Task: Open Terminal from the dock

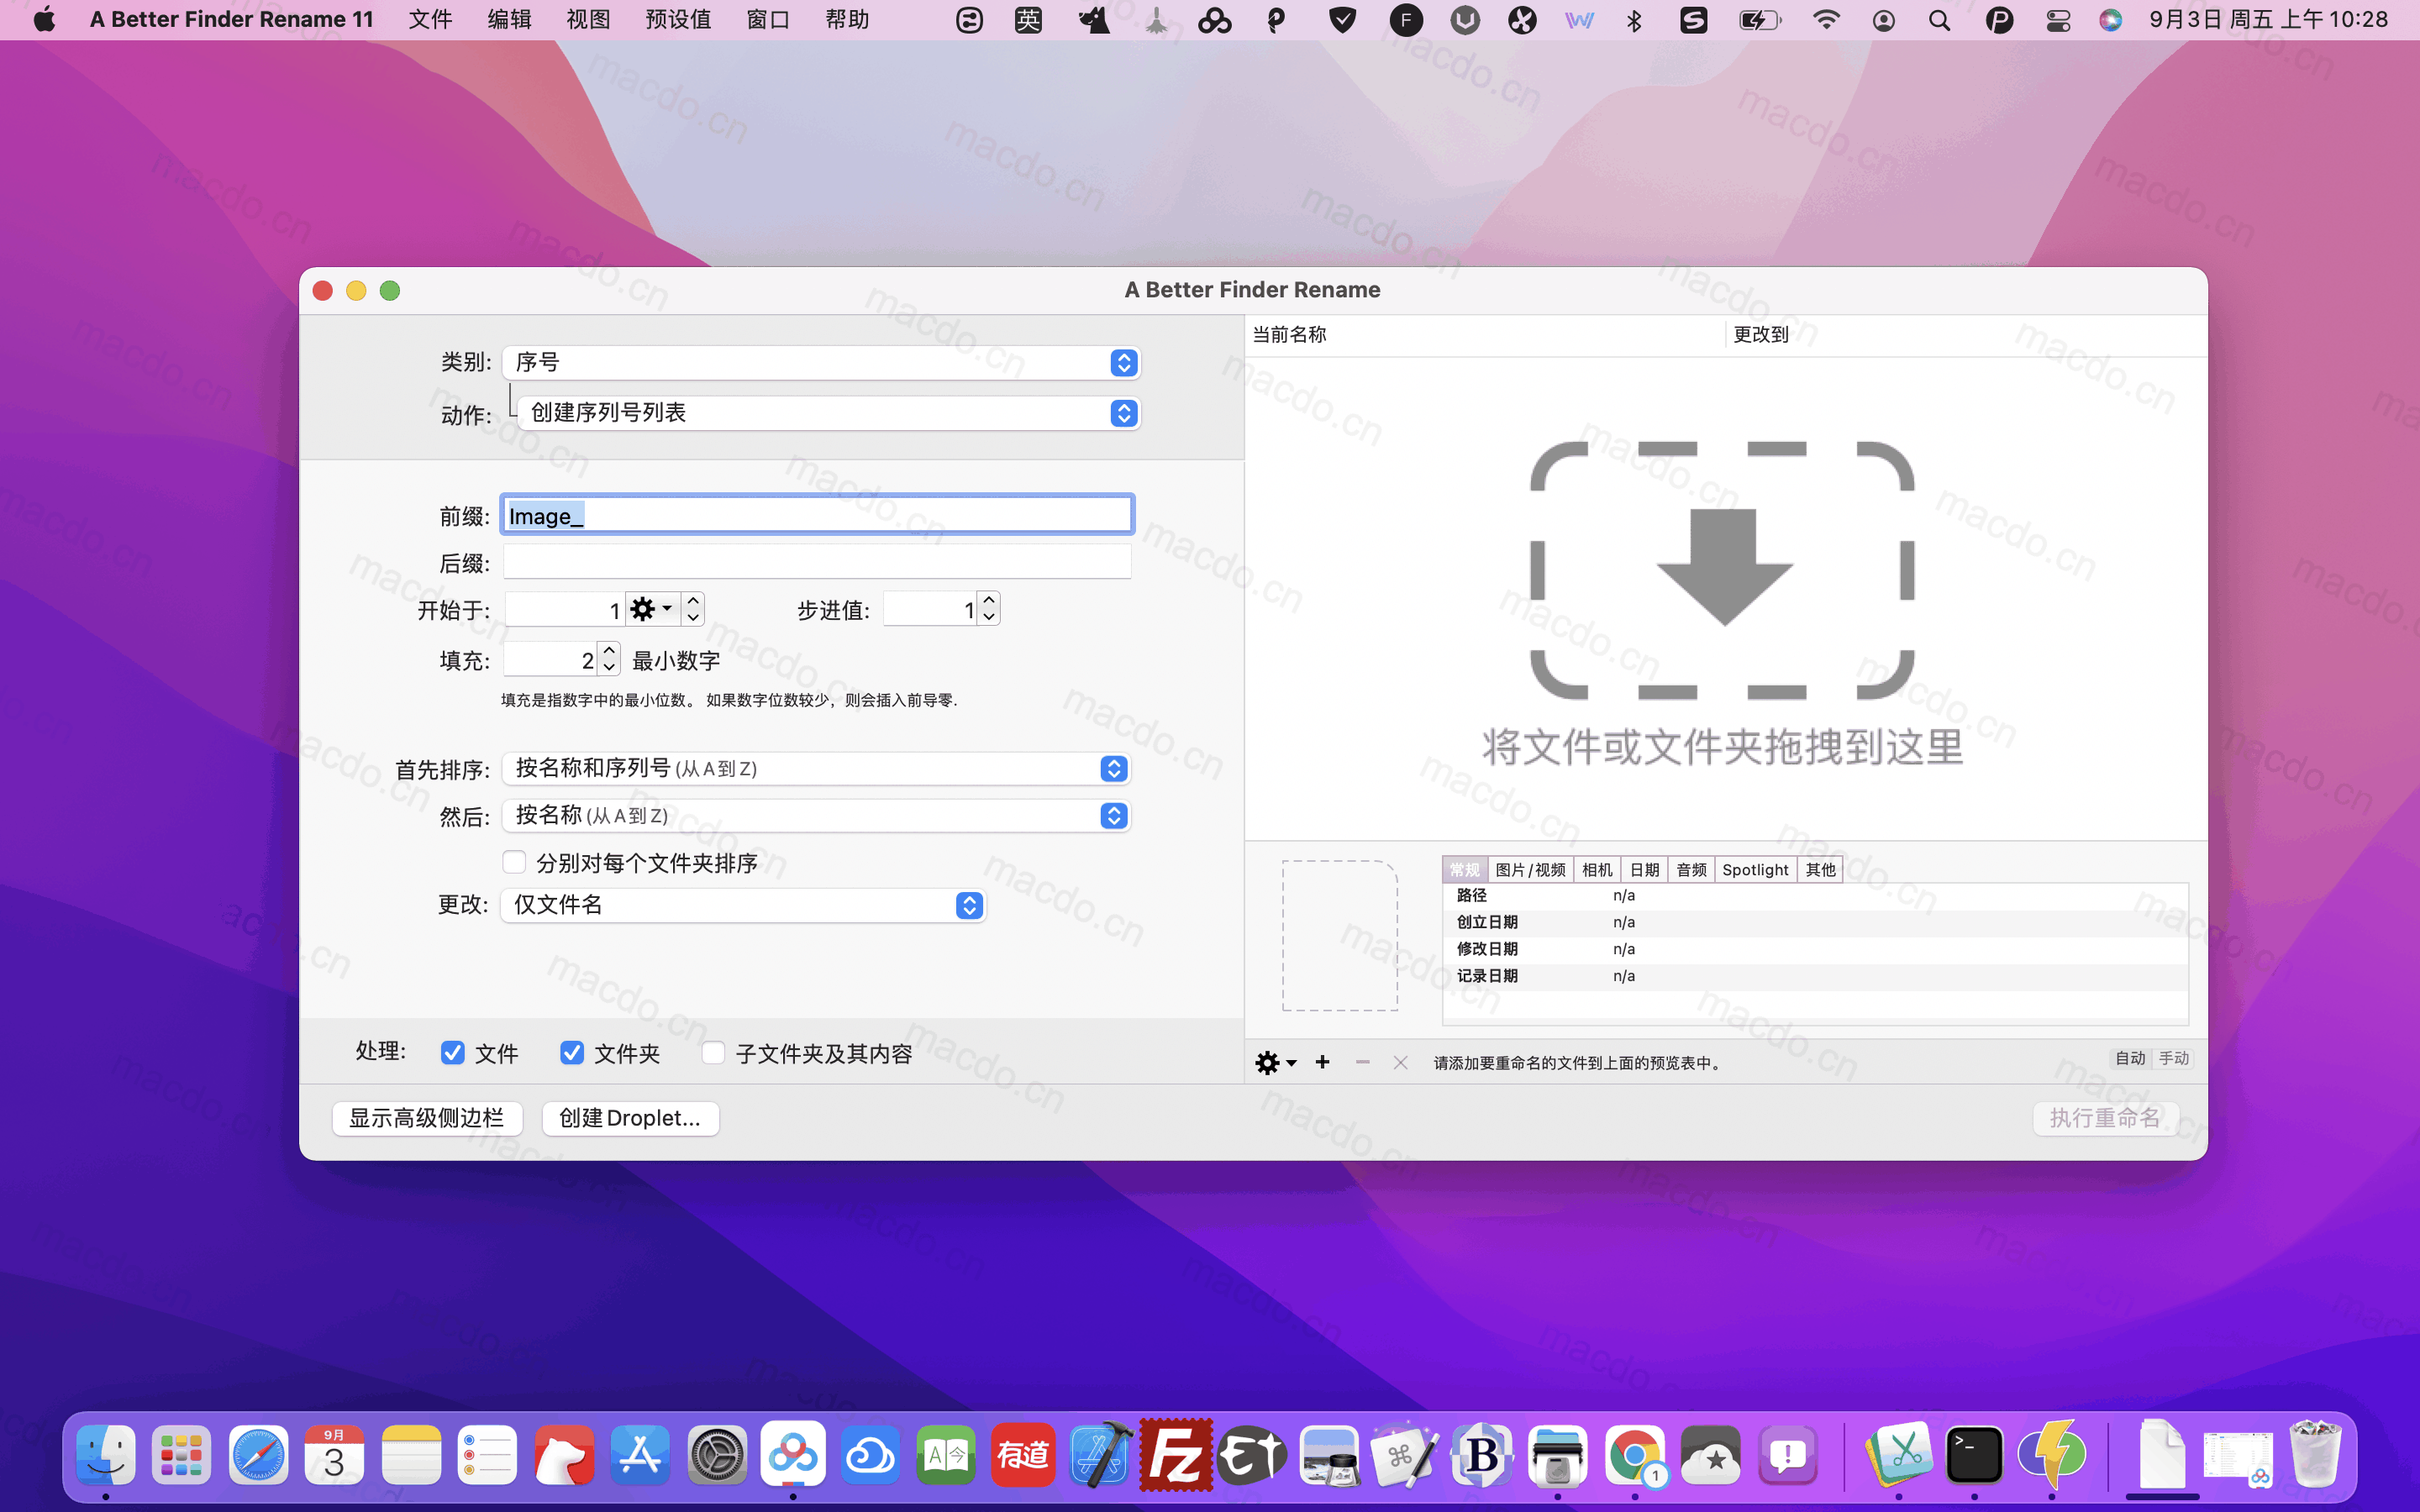Action: (x=1974, y=1454)
